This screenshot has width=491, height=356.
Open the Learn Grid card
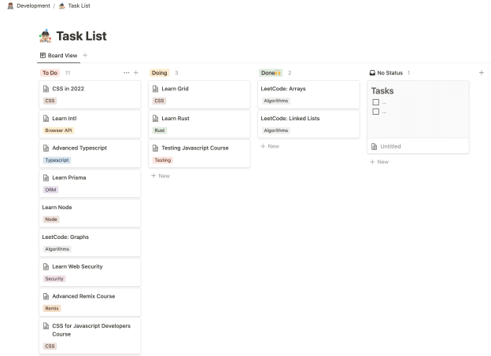(199, 94)
